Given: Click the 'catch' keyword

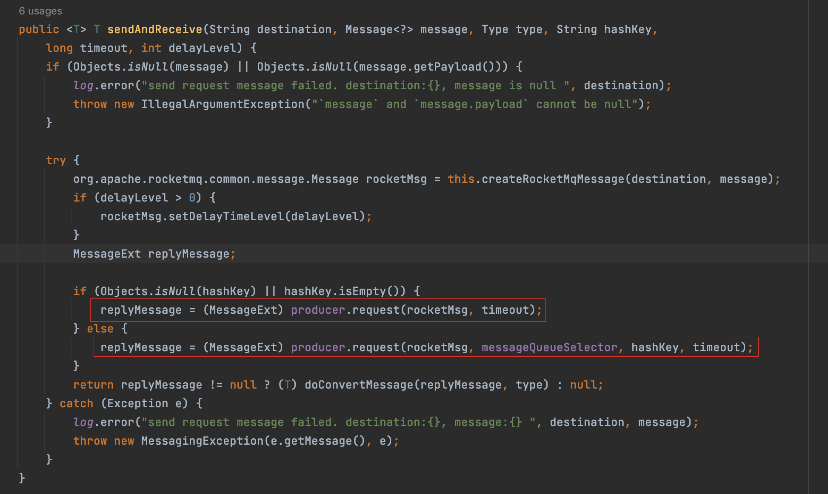Looking at the screenshot, I should [76, 403].
